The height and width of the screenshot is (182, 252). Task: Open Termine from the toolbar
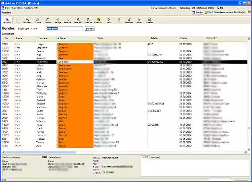click(x=48, y=20)
